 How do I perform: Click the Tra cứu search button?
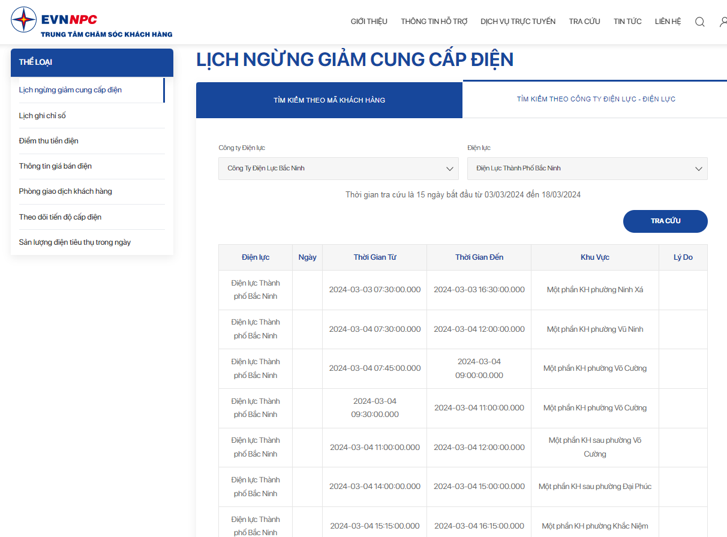point(665,221)
